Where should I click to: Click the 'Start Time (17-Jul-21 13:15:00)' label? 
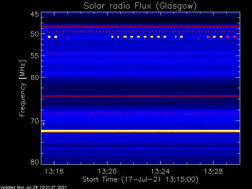[x=140, y=179]
